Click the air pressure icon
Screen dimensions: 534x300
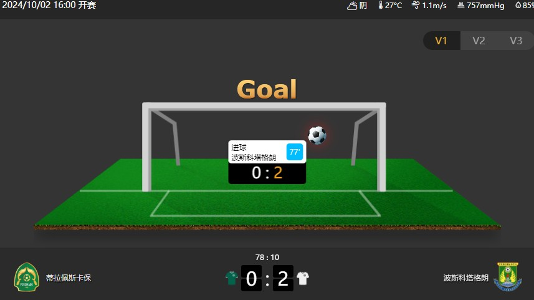[x=460, y=5]
